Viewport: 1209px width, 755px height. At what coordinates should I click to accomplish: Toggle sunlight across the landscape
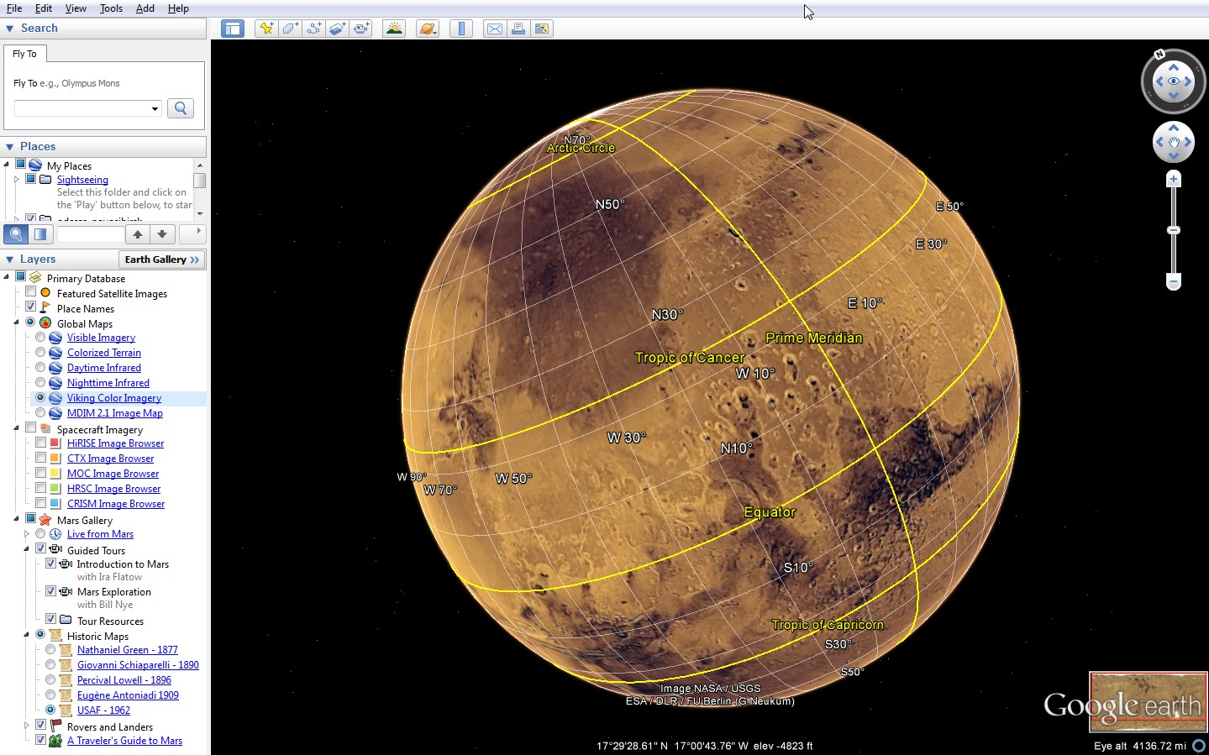point(393,28)
